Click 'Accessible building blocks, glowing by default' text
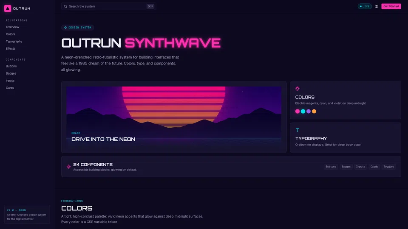 click(105, 170)
